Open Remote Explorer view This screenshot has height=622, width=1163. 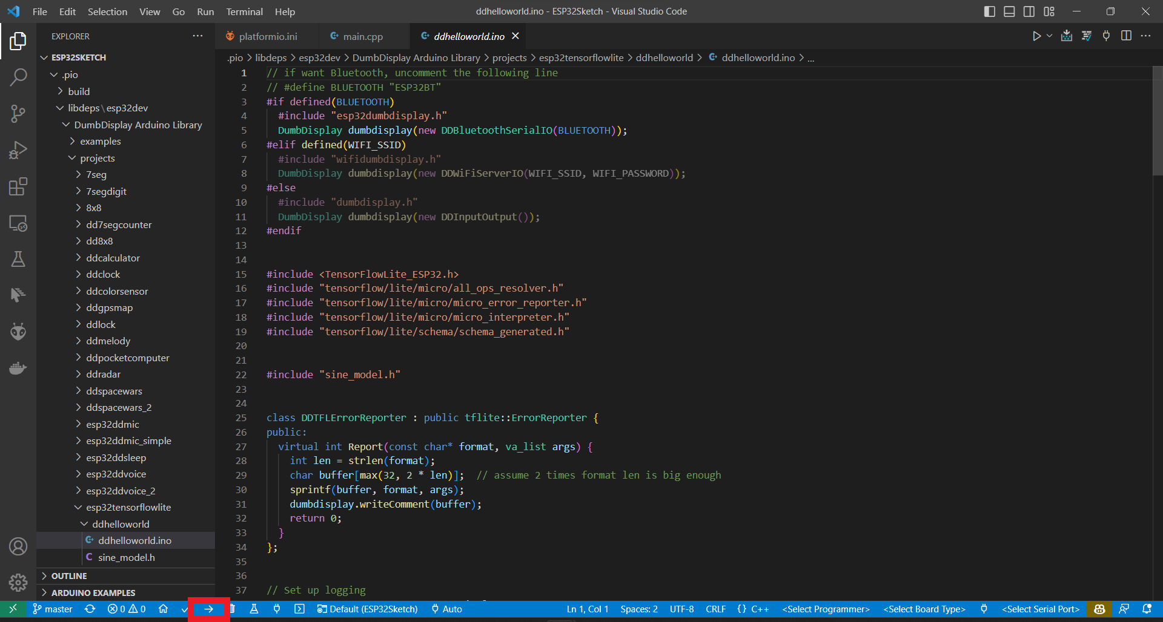[x=18, y=223]
